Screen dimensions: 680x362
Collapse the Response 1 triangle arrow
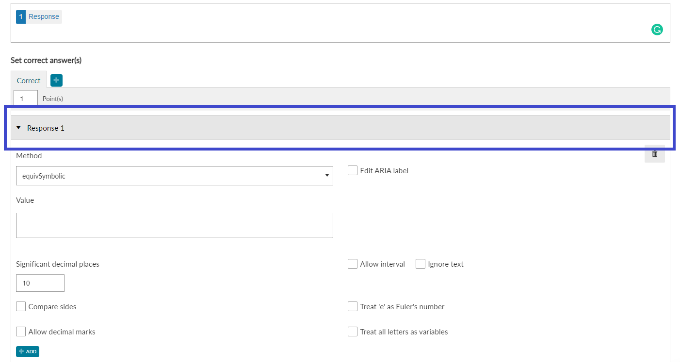[18, 128]
